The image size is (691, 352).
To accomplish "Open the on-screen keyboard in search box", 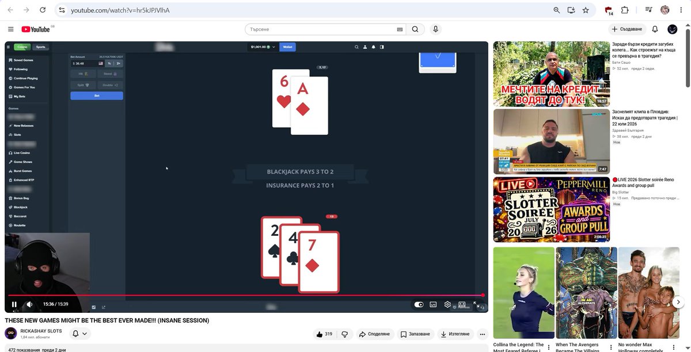I will 400,29.
